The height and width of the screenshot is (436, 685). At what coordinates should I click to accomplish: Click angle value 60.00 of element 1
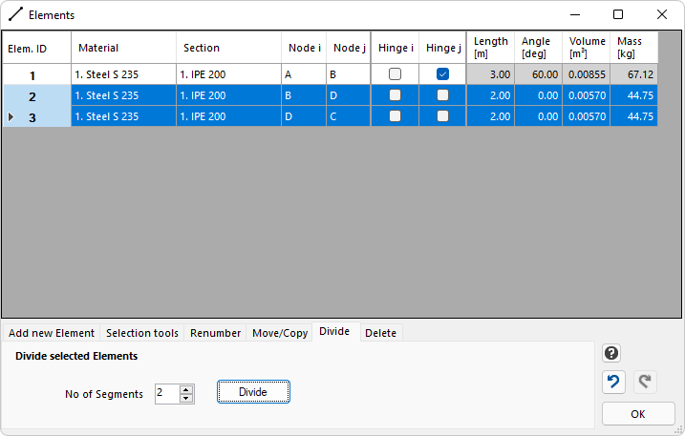538,74
